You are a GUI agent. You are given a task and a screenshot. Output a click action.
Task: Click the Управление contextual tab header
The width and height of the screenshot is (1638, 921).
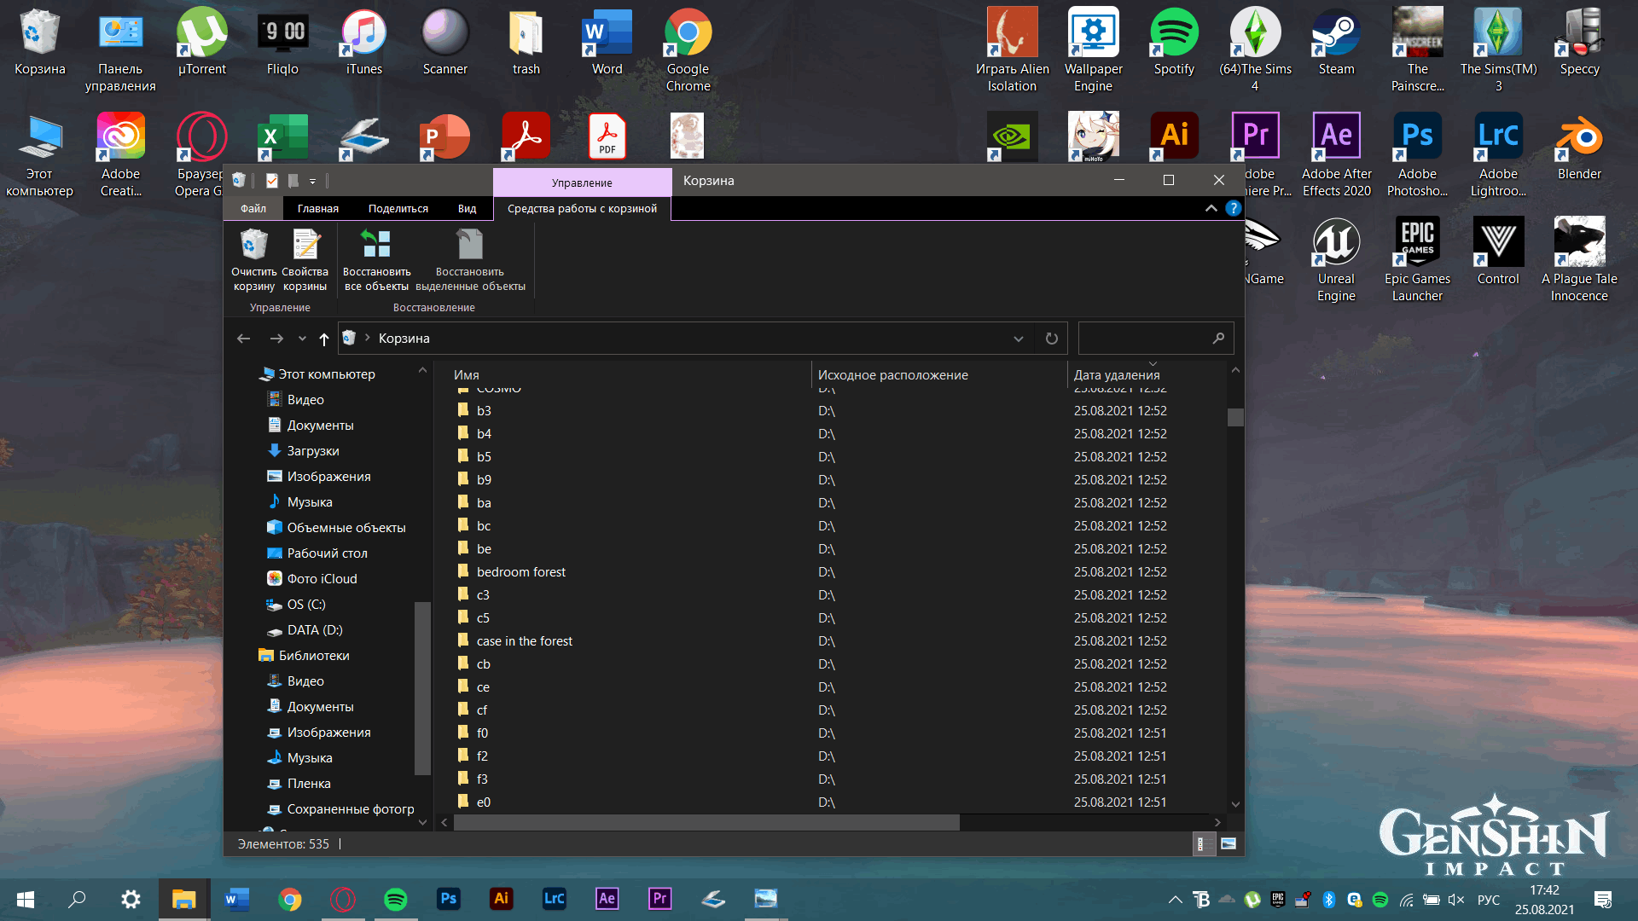pos(582,182)
